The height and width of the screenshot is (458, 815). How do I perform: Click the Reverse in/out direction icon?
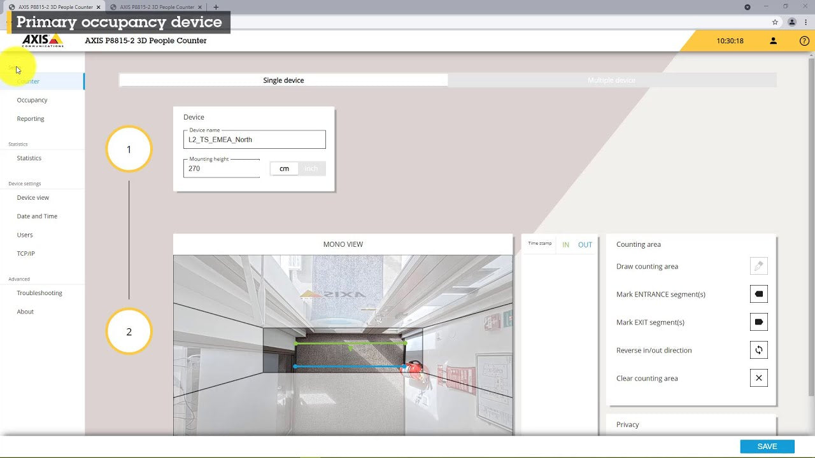[x=758, y=350]
